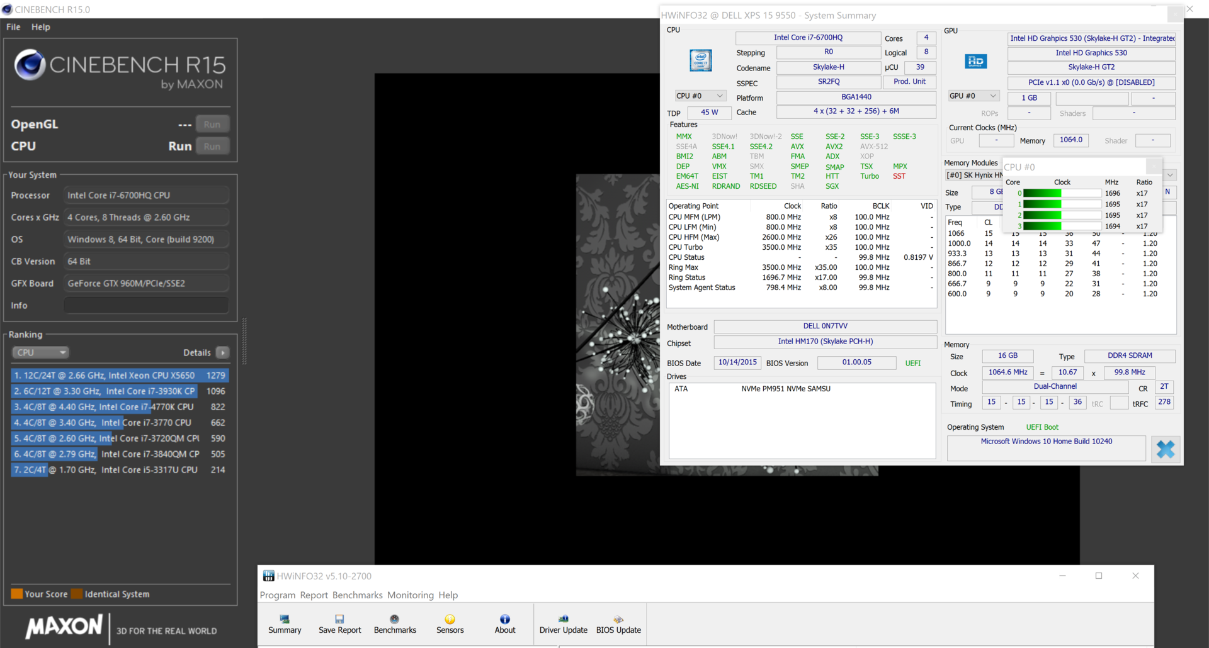Click the NVMe PM951 drive entry
This screenshot has width=1209, height=648.
[x=786, y=389]
